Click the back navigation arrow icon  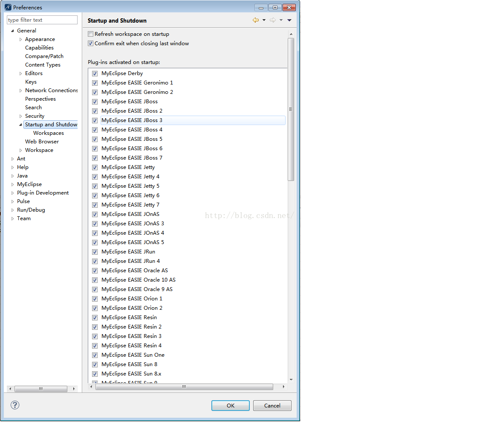(x=256, y=20)
